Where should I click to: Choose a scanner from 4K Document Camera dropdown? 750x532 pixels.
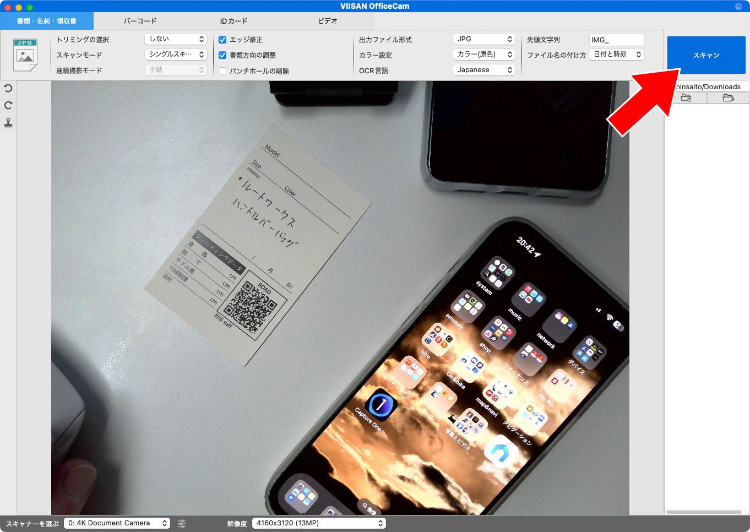[117, 523]
